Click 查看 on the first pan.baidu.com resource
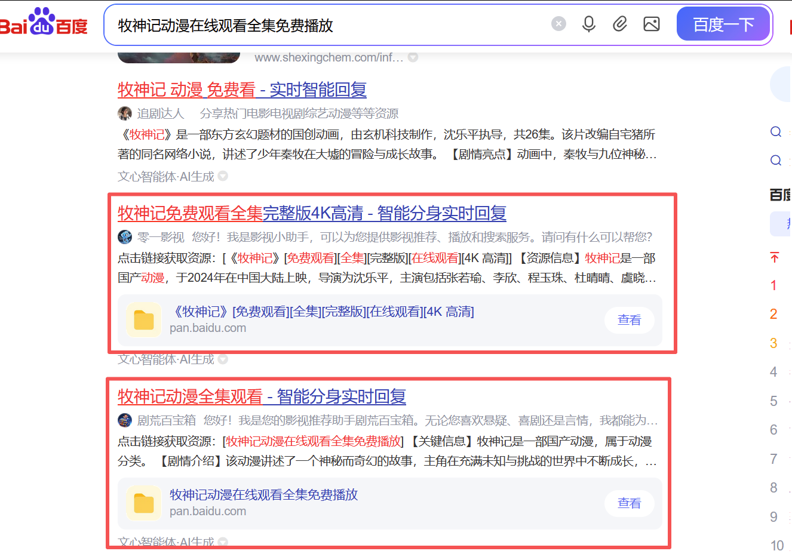 [x=629, y=320]
